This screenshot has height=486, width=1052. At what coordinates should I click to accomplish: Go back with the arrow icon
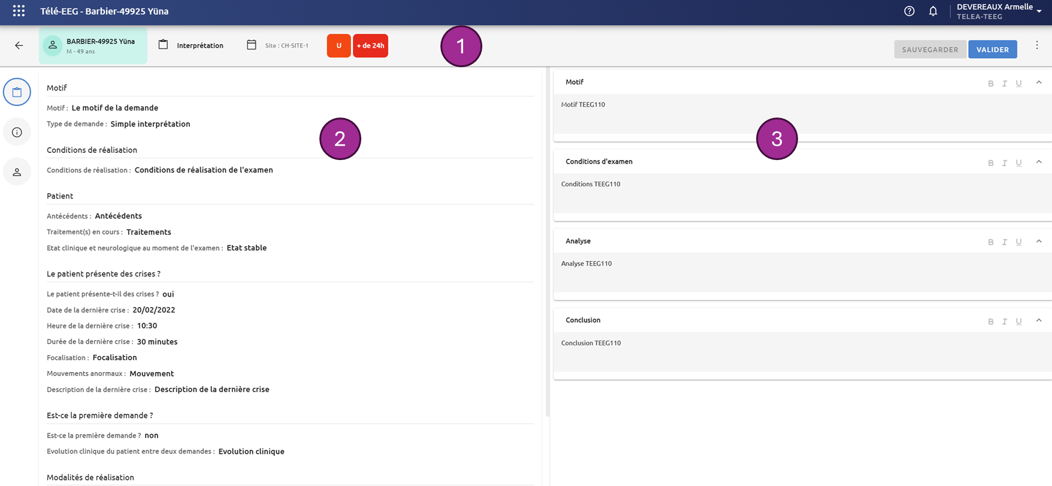pyautogui.click(x=19, y=46)
